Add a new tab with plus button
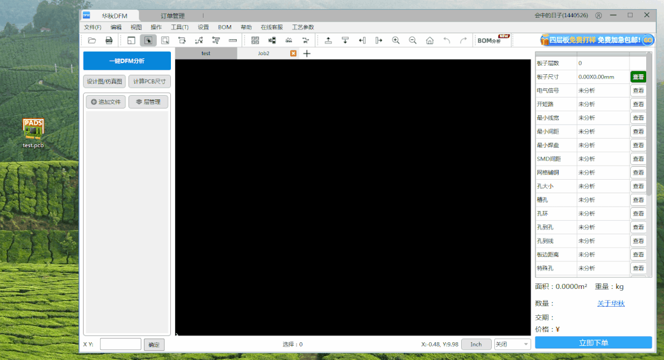 (307, 53)
